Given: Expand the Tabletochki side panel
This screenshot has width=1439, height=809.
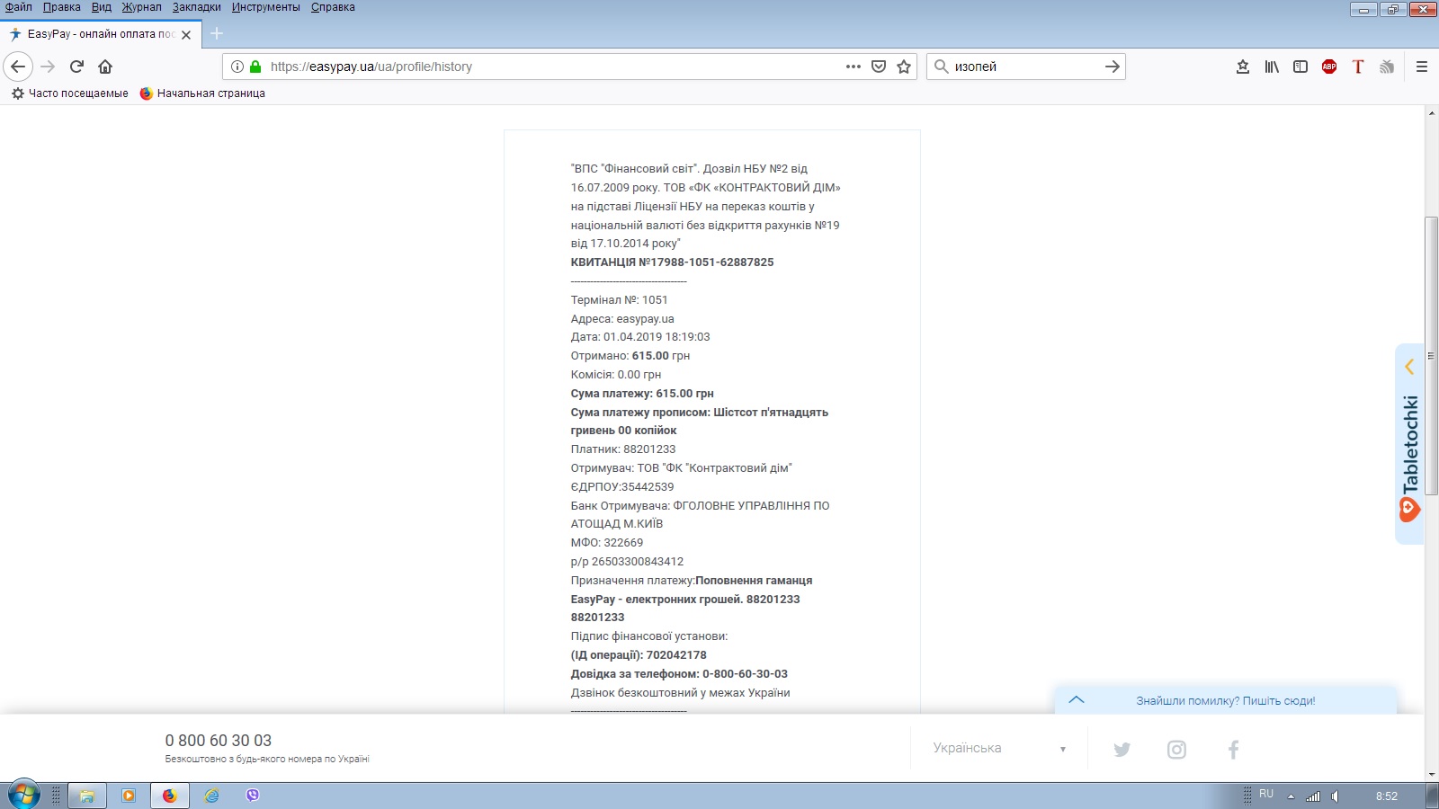Looking at the screenshot, I should [x=1409, y=444].
